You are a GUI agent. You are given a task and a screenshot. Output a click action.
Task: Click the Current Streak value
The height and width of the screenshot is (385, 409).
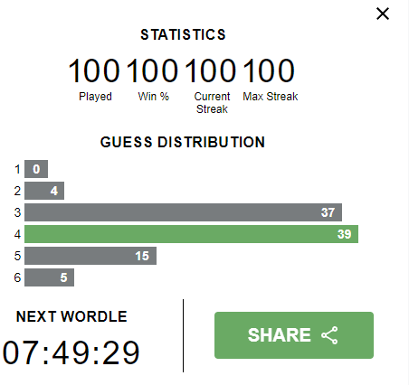[x=210, y=70]
